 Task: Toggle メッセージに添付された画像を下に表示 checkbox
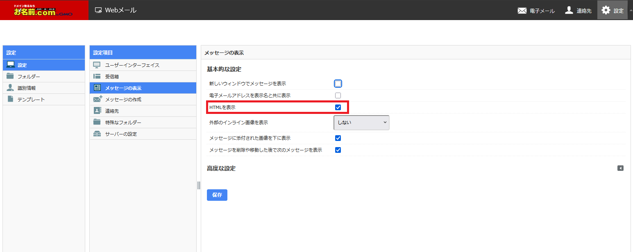[x=338, y=138]
